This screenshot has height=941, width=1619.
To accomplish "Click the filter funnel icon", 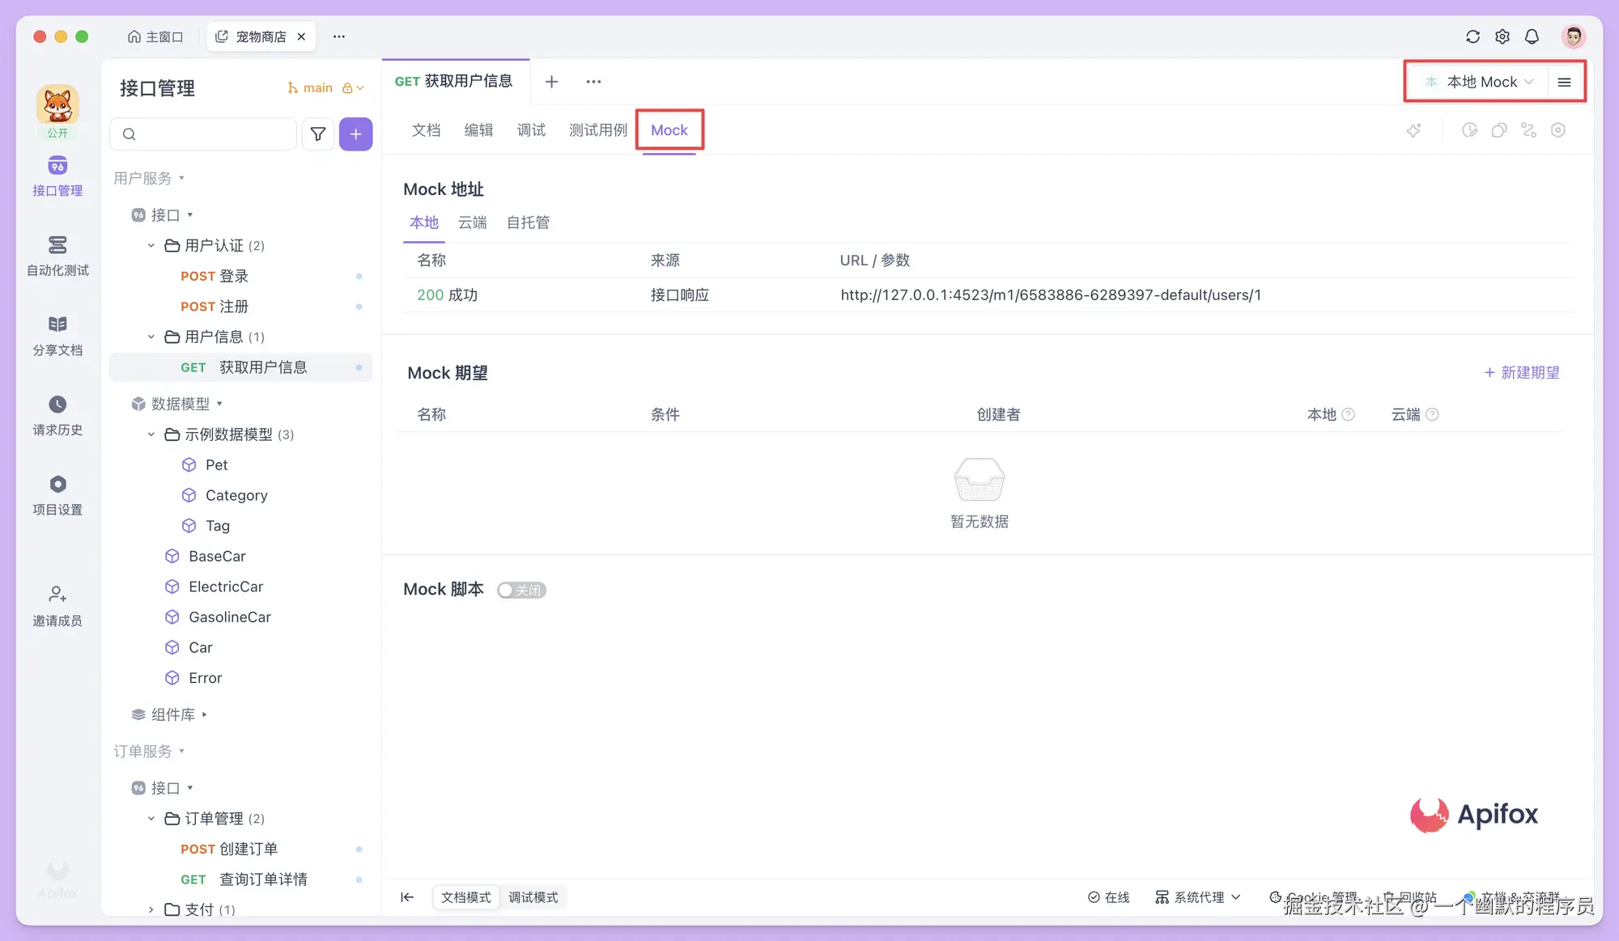I will pyautogui.click(x=318, y=134).
